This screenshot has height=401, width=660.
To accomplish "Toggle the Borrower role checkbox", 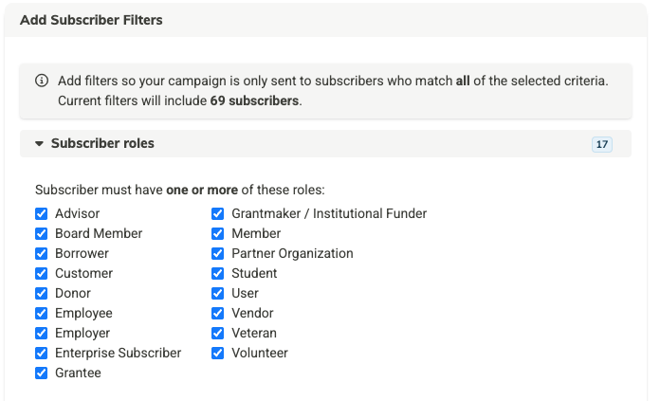I will (x=42, y=253).
